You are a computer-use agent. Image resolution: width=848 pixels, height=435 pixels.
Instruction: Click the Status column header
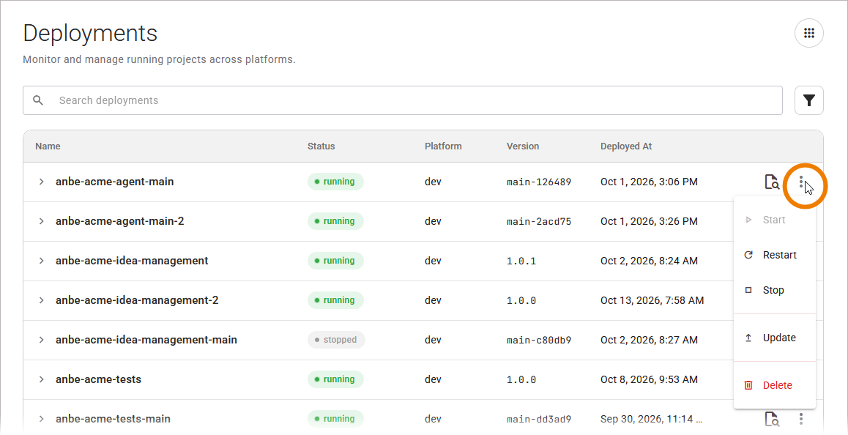pos(321,146)
